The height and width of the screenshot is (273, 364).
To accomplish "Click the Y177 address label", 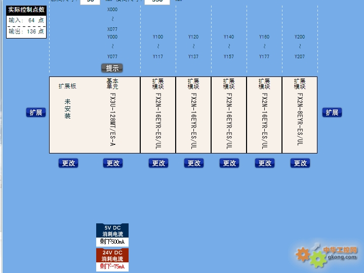I will (x=264, y=56).
